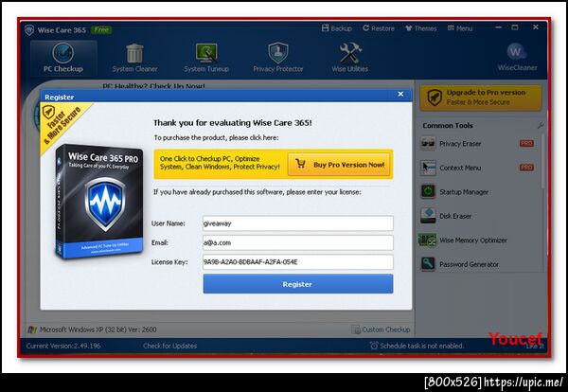Maximize the Wise Care 365 window

(515, 27)
